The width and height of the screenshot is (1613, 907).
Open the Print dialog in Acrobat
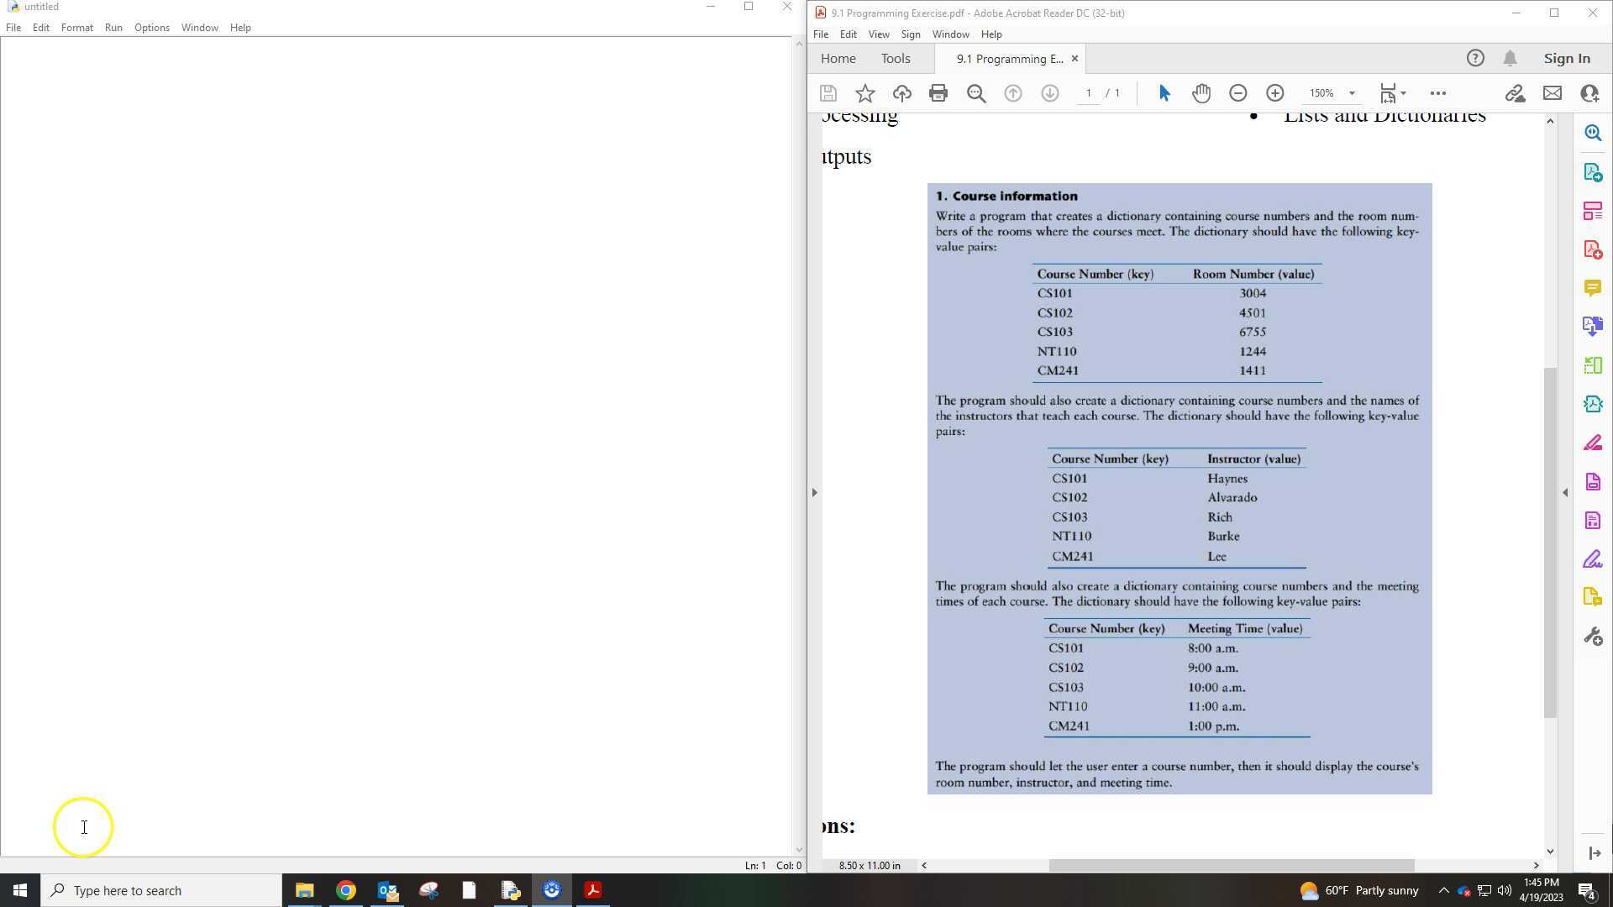[938, 93]
